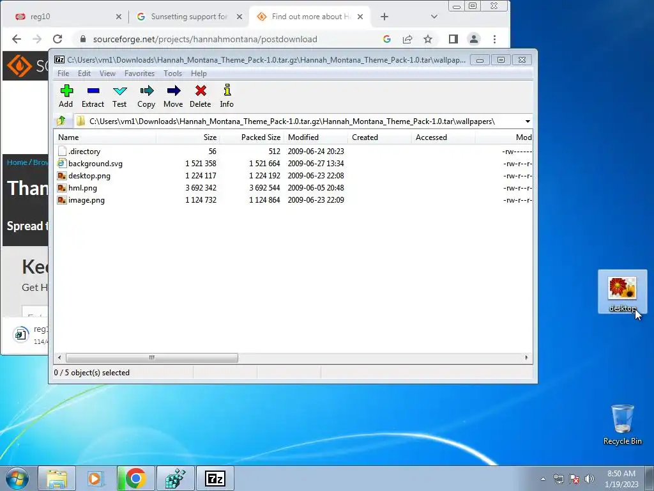
Task: Open the Chrome profile avatar
Action: pyautogui.click(x=474, y=39)
